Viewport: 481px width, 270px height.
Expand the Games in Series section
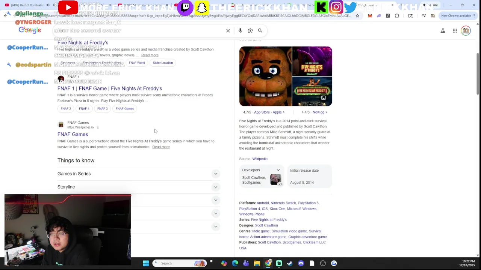[x=139, y=174]
